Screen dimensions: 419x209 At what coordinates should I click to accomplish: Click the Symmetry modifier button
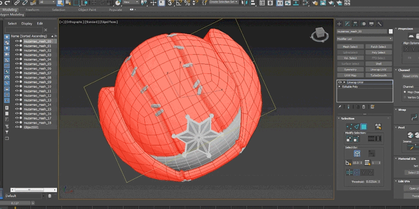(x=350, y=70)
